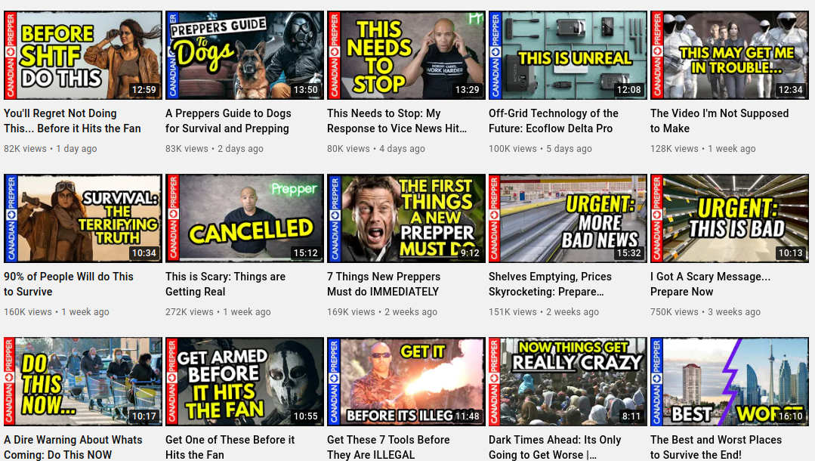Click the 'This Needs To Stop' thumbnail
Screen dimensions: 815x461
(406, 55)
